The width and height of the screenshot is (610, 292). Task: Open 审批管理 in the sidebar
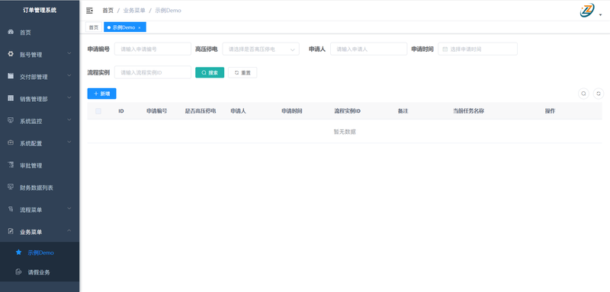pos(40,166)
